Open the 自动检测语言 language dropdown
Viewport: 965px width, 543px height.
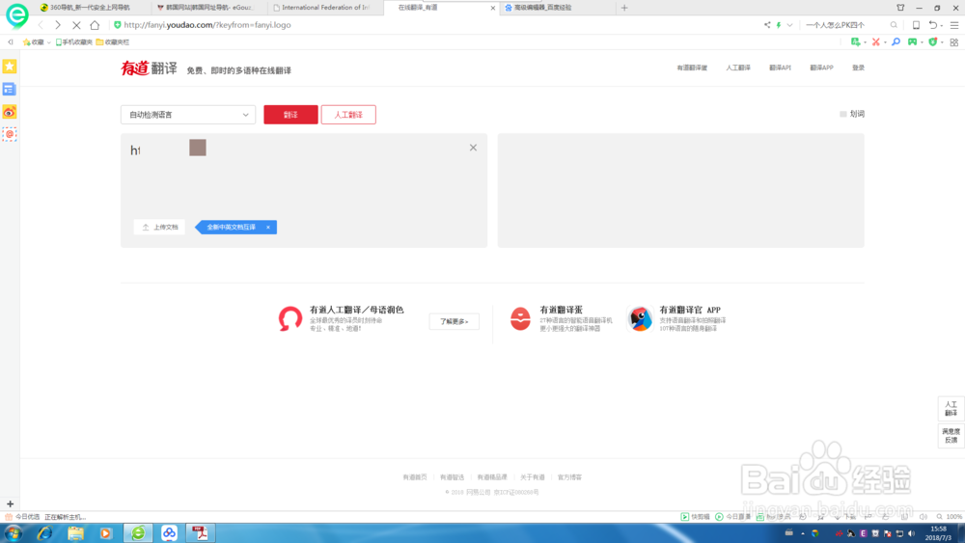pos(188,115)
